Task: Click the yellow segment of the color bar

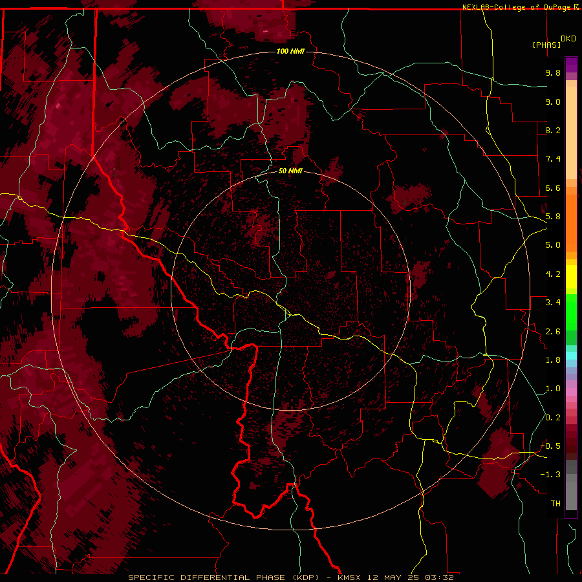Action: pos(571,277)
